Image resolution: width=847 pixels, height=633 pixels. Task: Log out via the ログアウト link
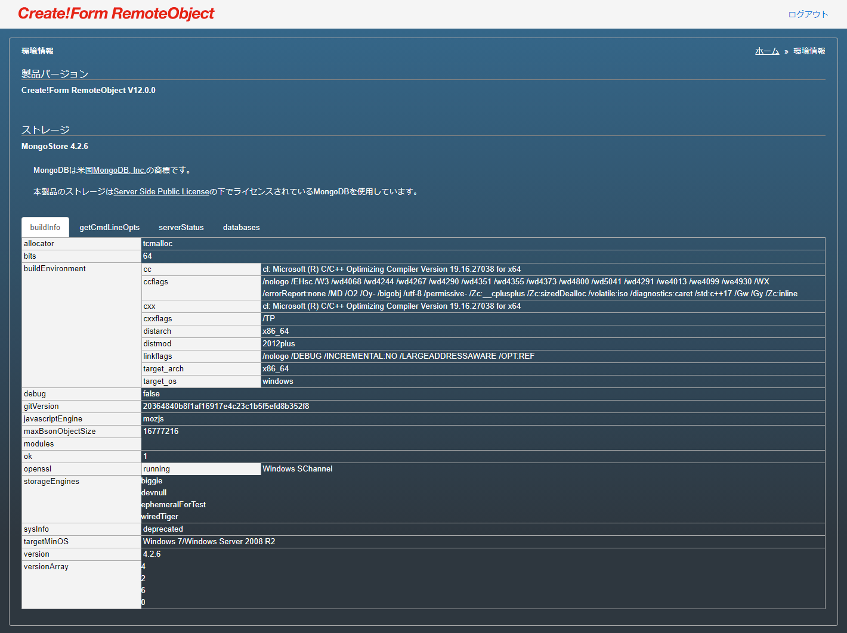point(808,14)
